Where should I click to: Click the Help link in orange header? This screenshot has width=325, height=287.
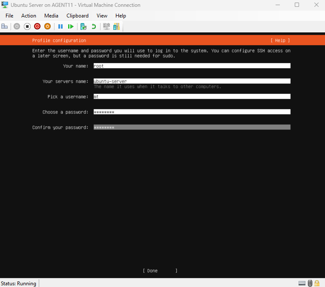click(280, 41)
